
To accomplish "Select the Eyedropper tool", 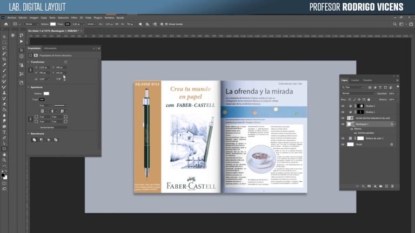I will 4,65.
